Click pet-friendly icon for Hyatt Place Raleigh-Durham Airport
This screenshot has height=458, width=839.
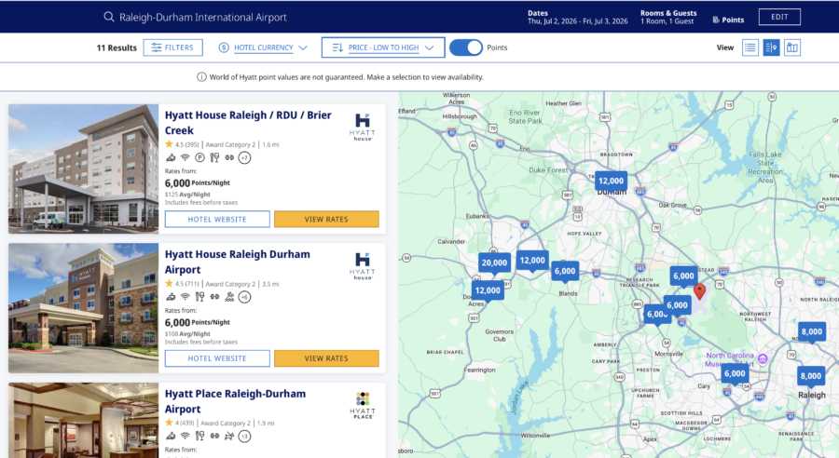229,436
